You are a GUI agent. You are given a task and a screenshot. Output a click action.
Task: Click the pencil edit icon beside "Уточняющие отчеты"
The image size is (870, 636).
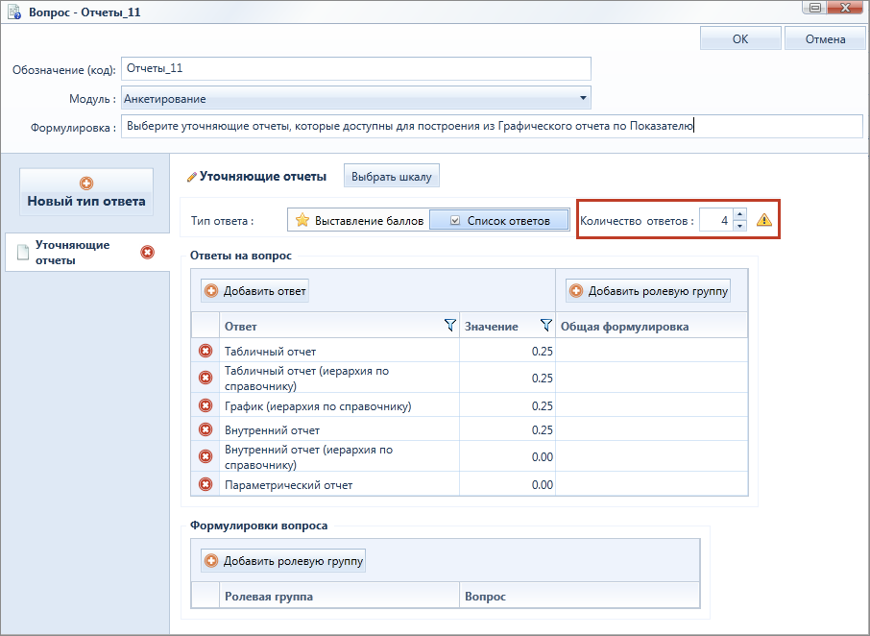(191, 177)
